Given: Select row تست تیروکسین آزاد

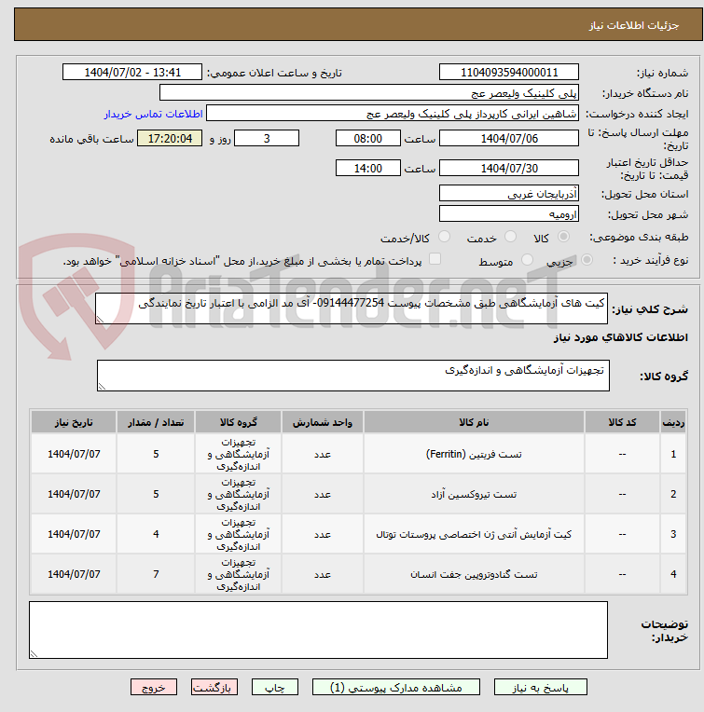Looking at the screenshot, I should 358,494.
